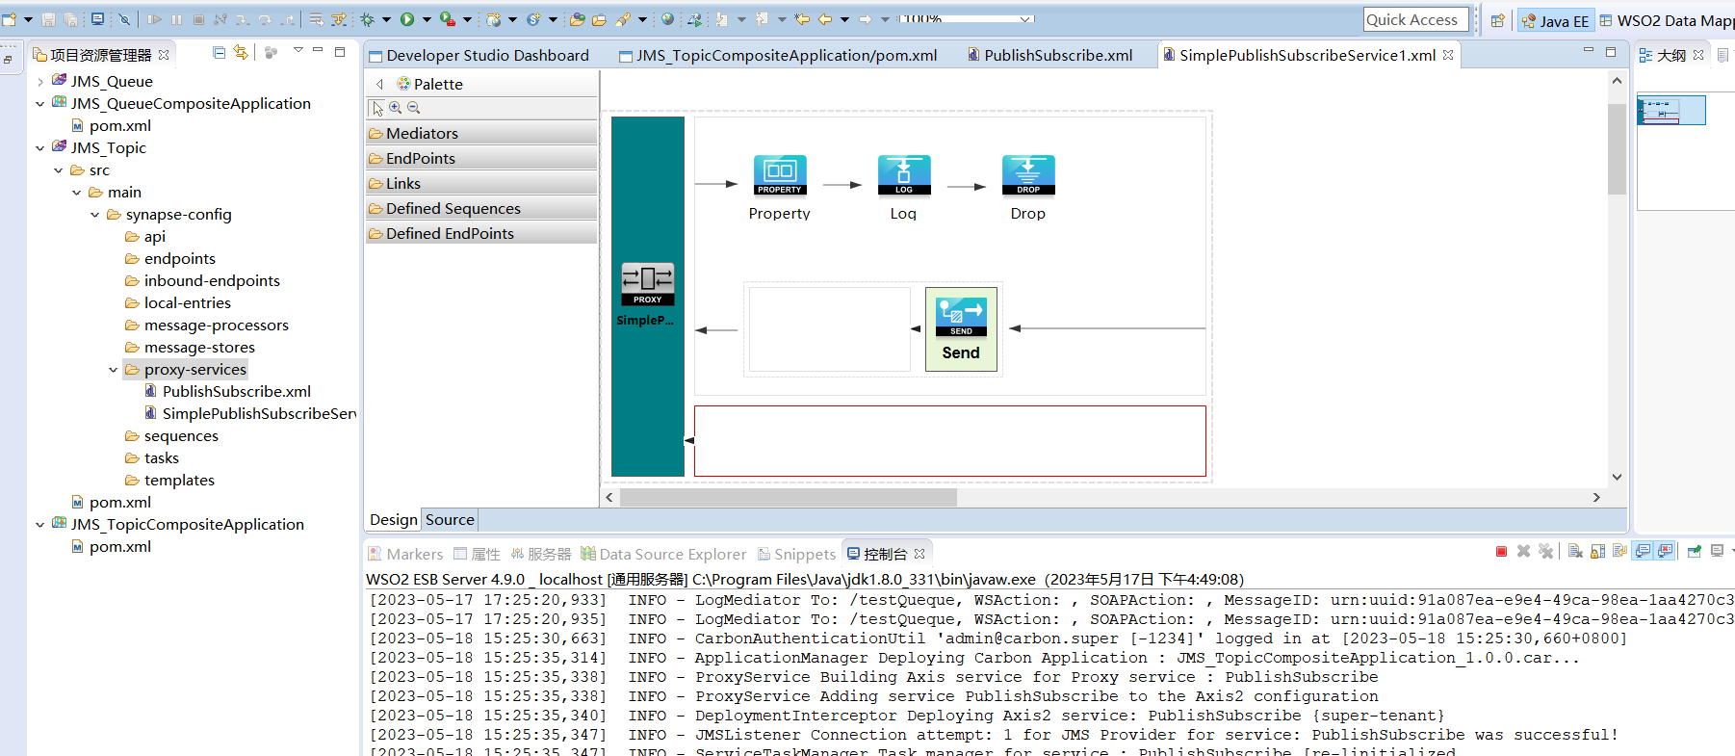This screenshot has width=1735, height=756.
Task: Click the Open Perspective icon
Action: (1497, 20)
